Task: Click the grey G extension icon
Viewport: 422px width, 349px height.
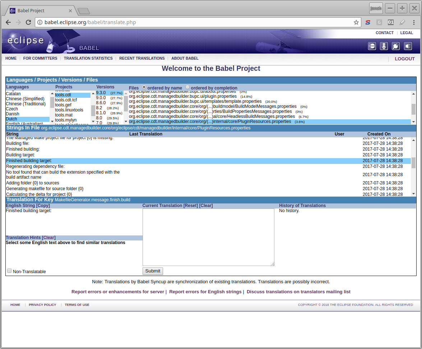Action: [379, 22]
